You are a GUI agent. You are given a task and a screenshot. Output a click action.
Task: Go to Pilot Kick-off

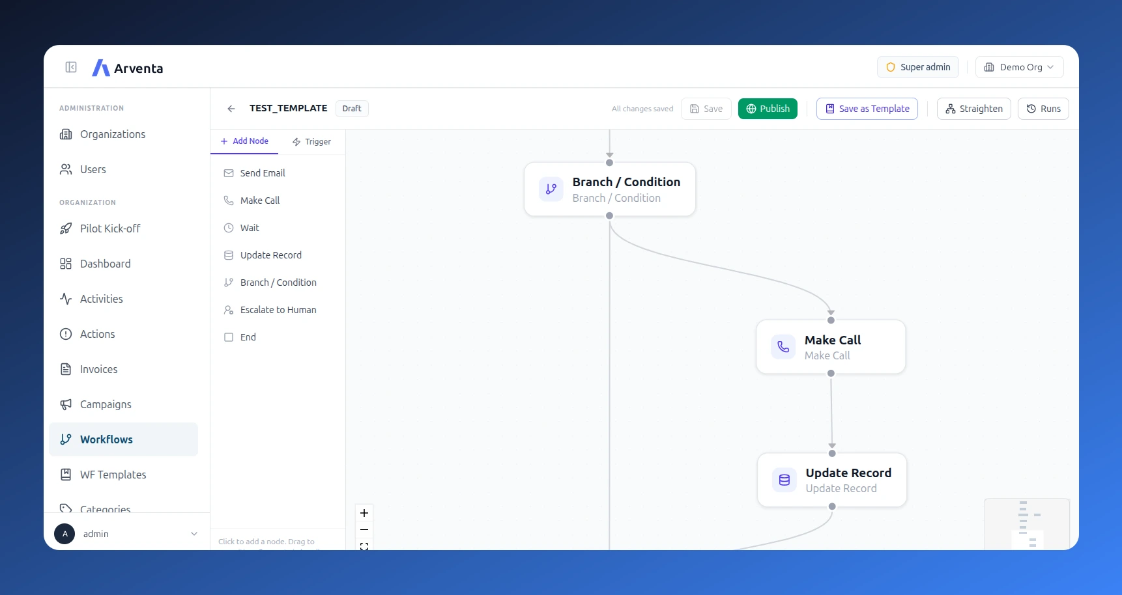pos(123,228)
